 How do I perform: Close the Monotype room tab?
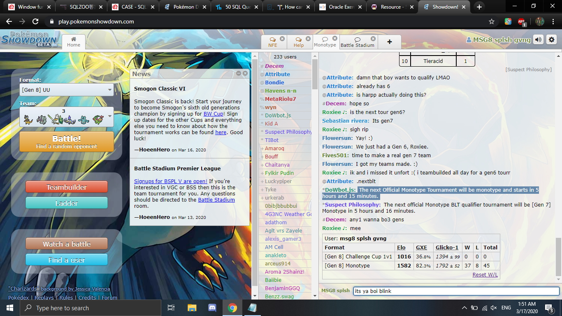[x=335, y=38]
